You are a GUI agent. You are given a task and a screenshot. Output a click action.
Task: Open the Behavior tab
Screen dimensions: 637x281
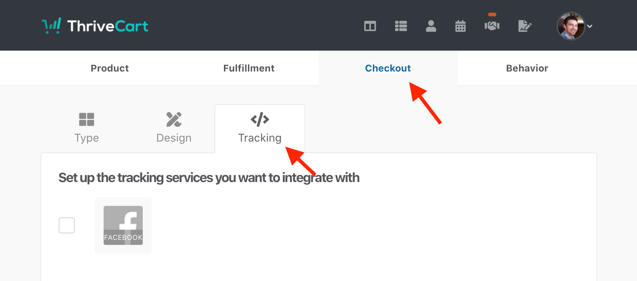pyautogui.click(x=527, y=68)
